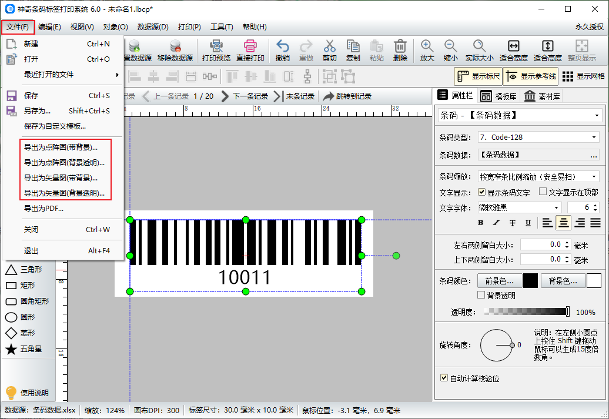Switch to the 模板库 tab

pos(498,96)
